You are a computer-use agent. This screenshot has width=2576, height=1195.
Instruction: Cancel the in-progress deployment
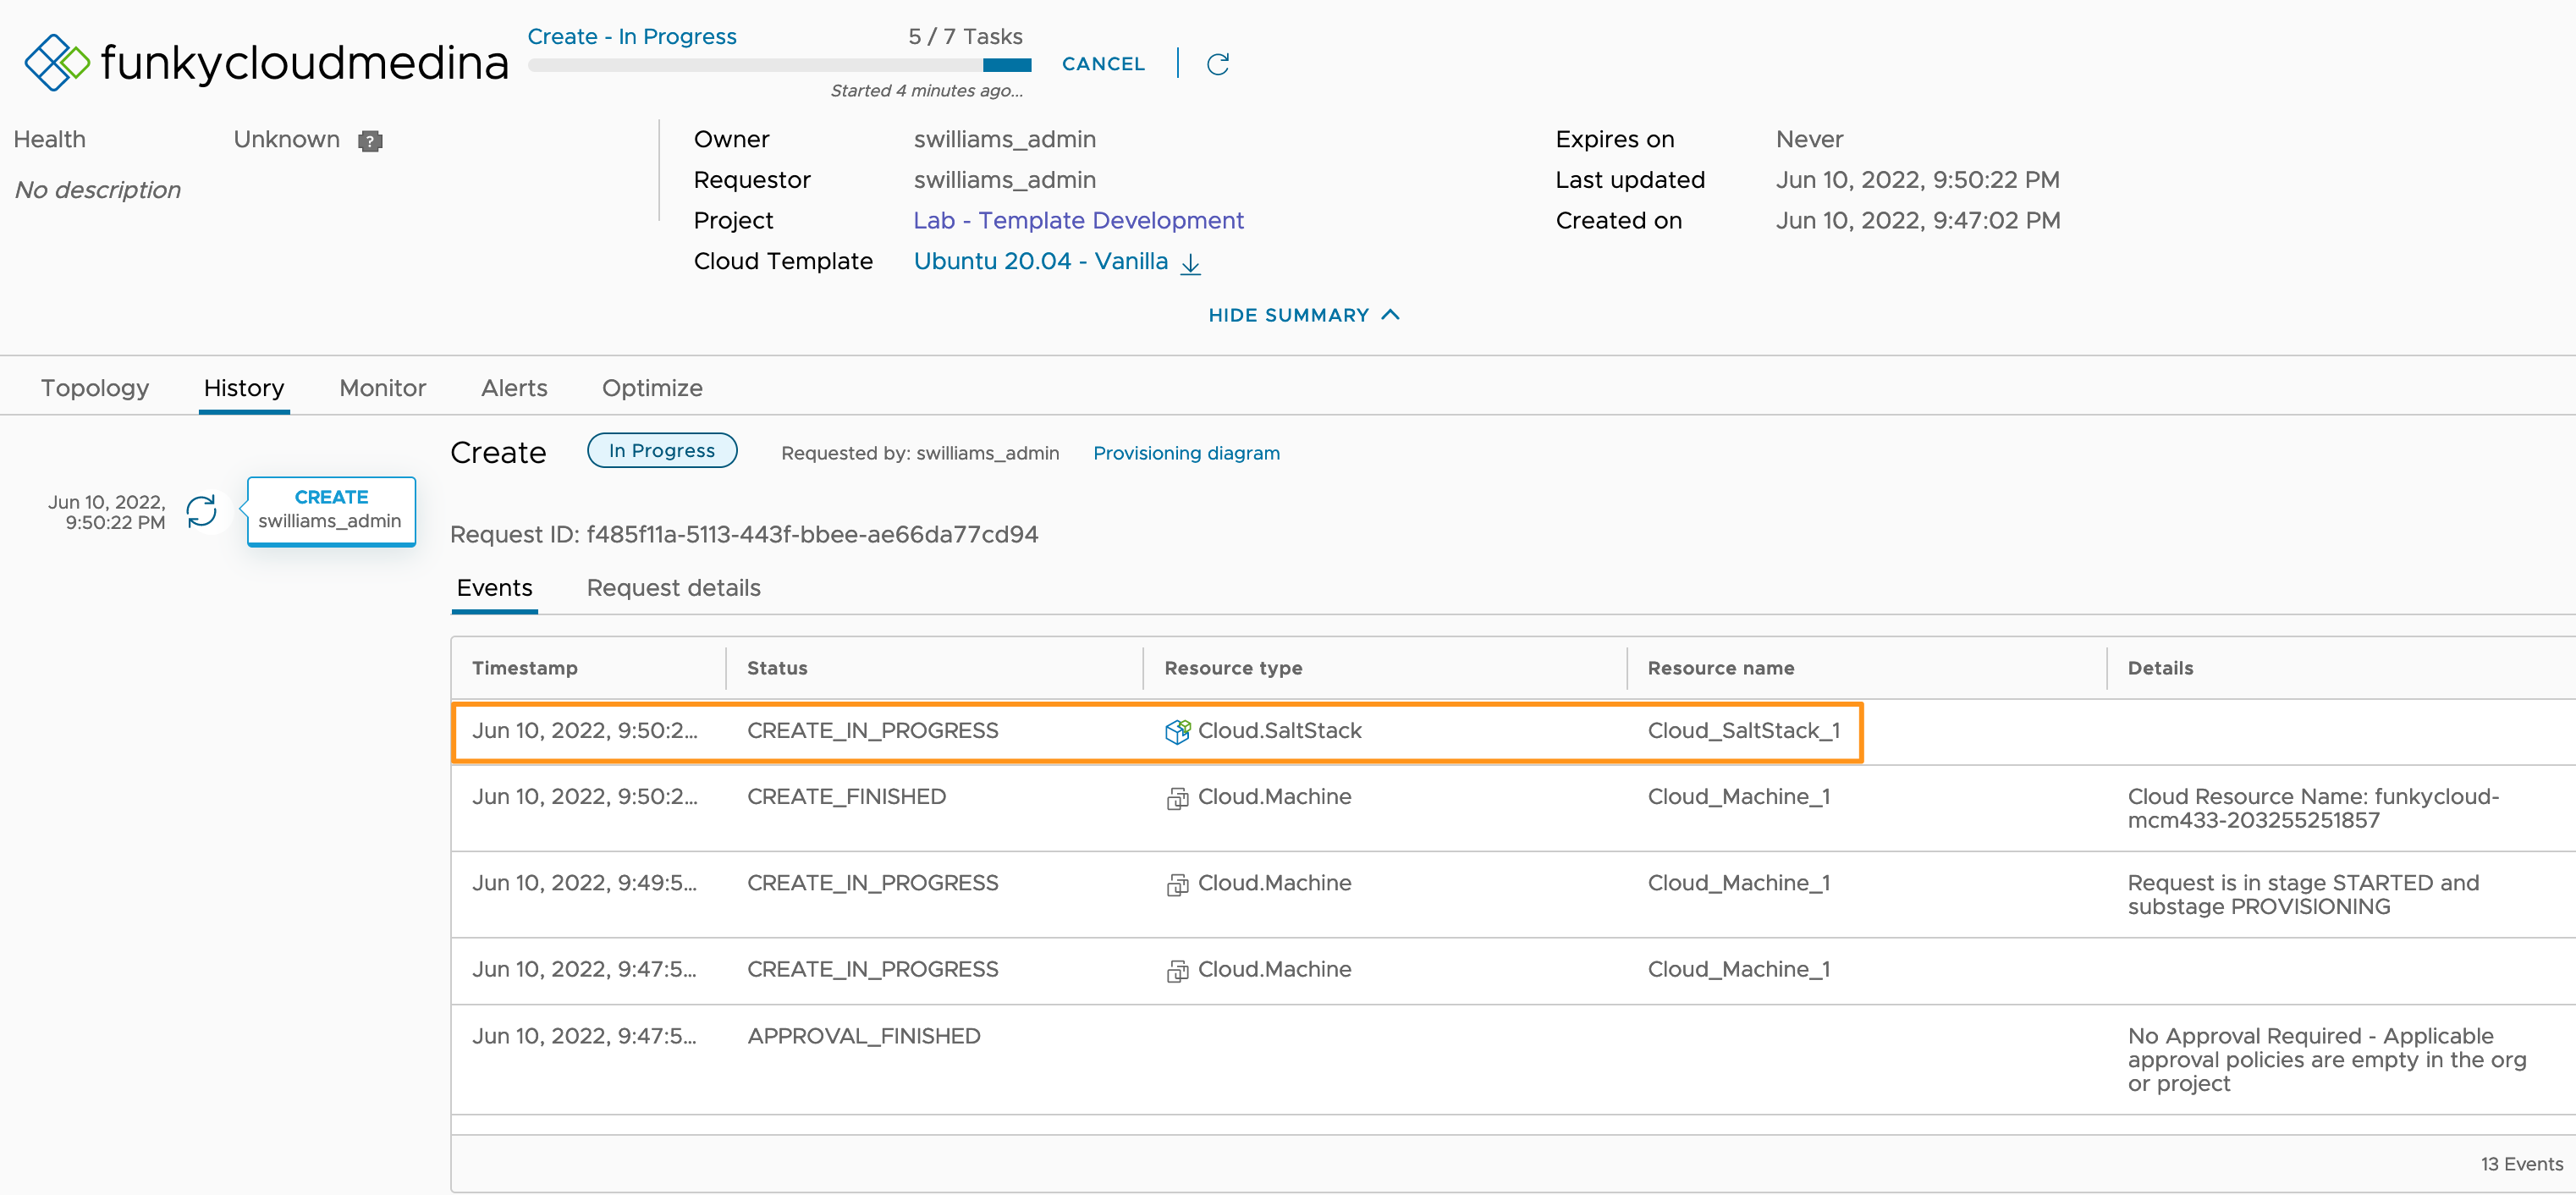click(x=1103, y=64)
